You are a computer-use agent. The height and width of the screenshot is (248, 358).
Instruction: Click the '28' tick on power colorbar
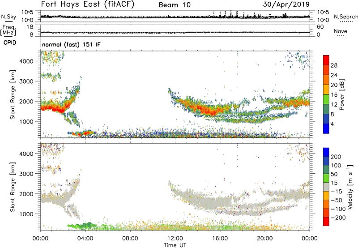pyautogui.click(x=334, y=65)
